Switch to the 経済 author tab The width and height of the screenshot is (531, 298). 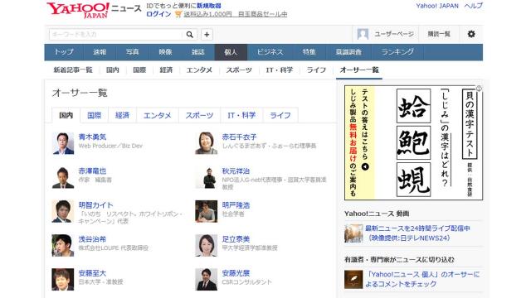point(122,115)
